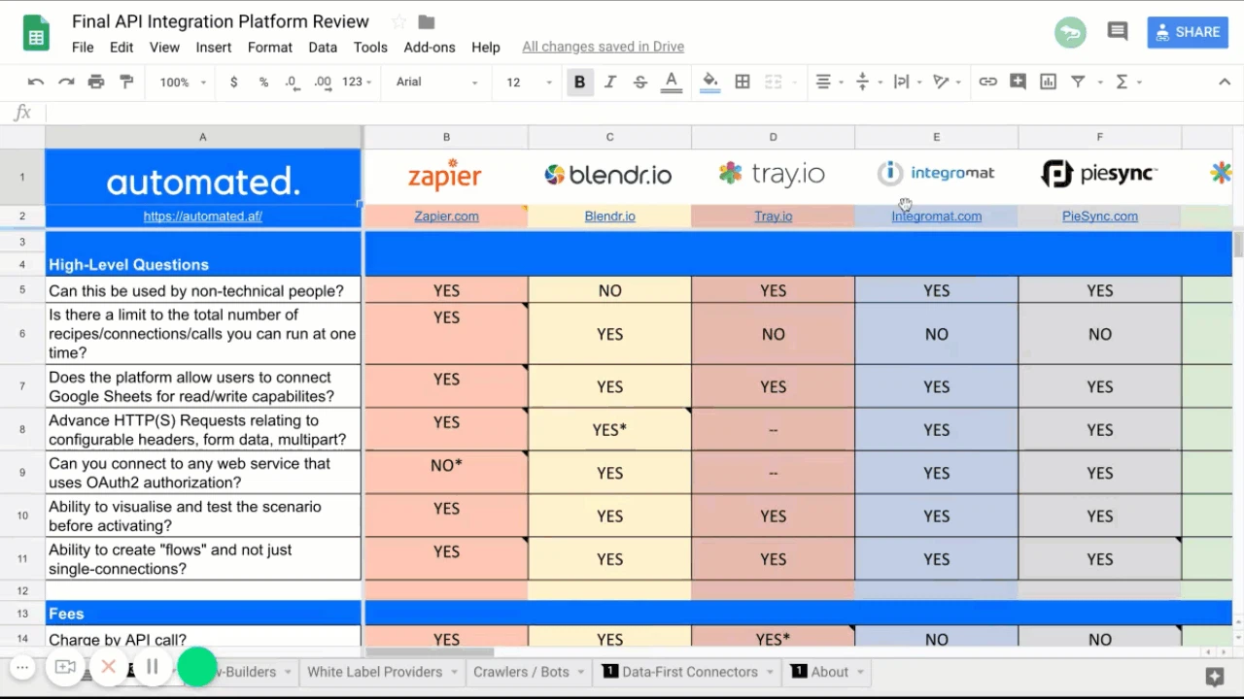This screenshot has width=1244, height=699.
Task: Click the Explore button bottom right
Action: [x=1215, y=677]
